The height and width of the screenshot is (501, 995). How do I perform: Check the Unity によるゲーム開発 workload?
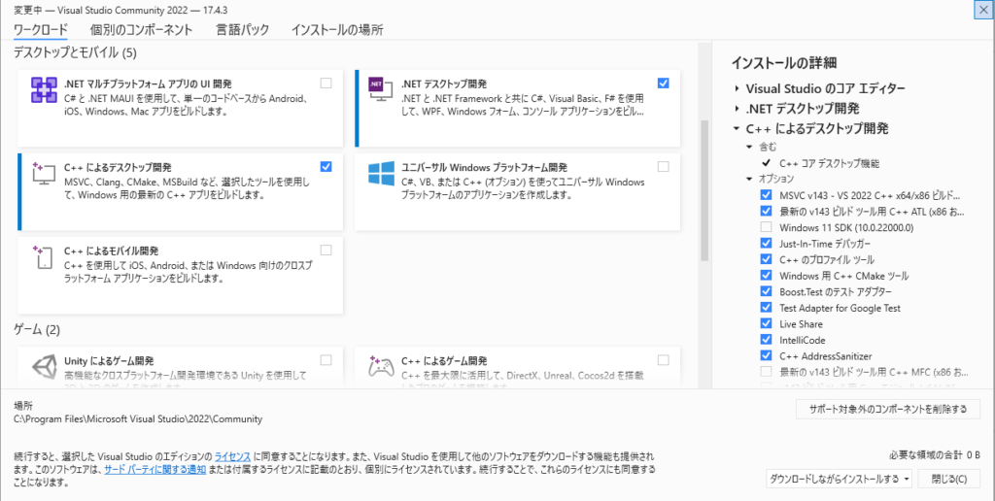[326, 360]
